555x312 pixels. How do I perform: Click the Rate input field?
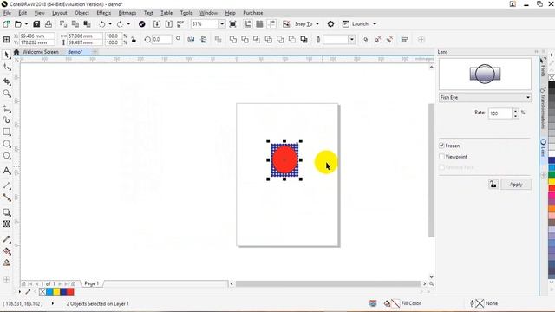coord(500,114)
